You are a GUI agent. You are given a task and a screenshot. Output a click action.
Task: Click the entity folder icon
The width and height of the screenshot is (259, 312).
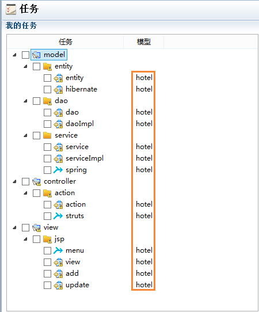47,66
